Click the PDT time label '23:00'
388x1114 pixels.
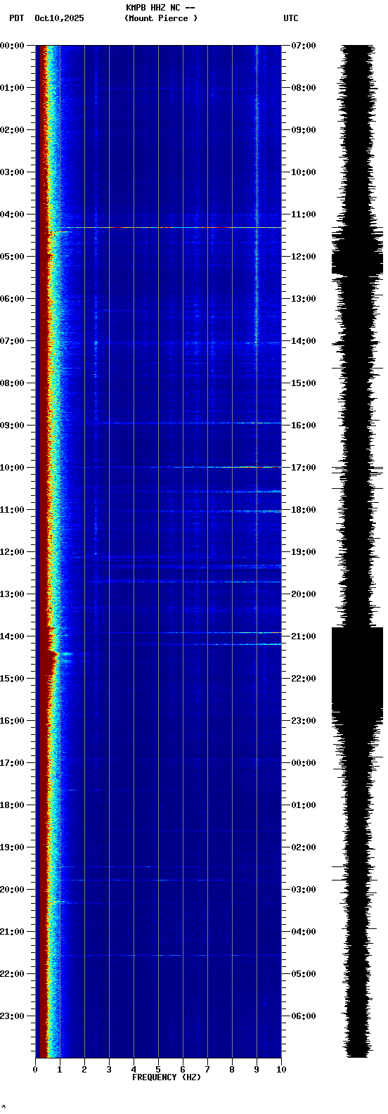tap(12, 1016)
